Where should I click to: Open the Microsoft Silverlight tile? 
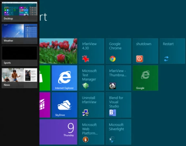(118, 132)
